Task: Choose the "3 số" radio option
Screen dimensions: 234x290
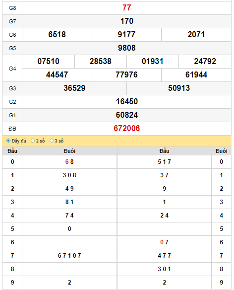Action: 52,141
